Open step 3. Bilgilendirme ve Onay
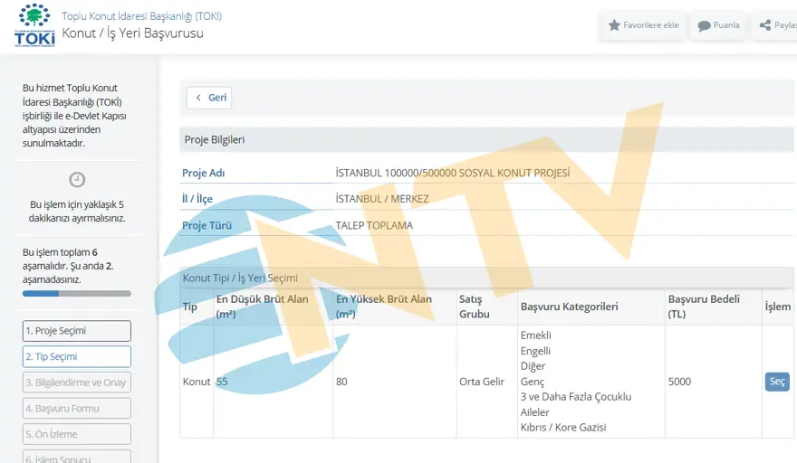The height and width of the screenshot is (463, 797). [77, 383]
